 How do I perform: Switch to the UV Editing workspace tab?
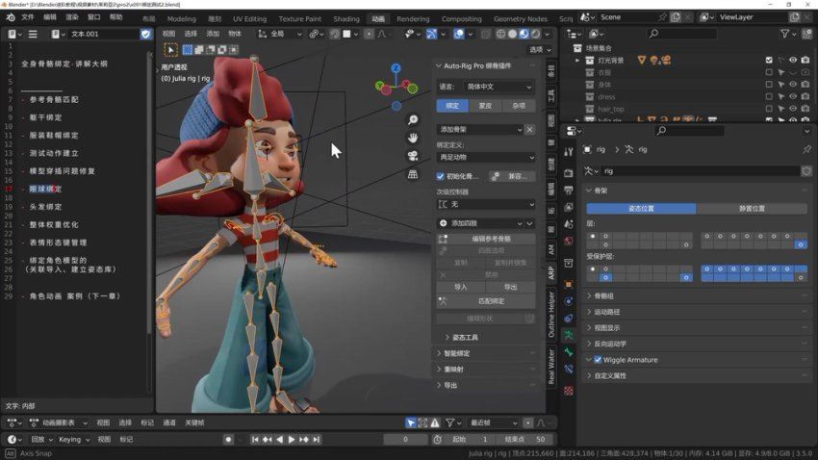[x=249, y=19]
